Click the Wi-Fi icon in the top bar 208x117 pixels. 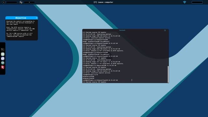[185, 2]
